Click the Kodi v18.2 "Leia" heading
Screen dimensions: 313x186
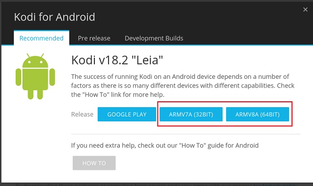[117, 60]
